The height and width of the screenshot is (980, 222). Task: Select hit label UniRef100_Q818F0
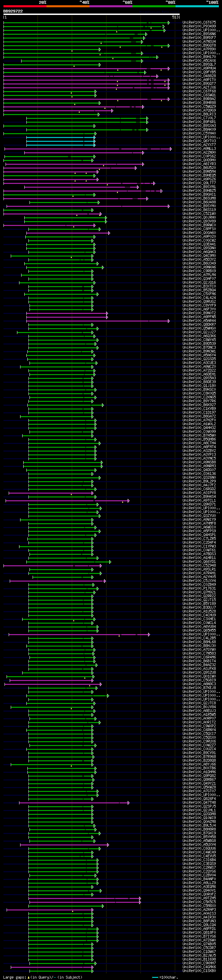click(x=199, y=933)
